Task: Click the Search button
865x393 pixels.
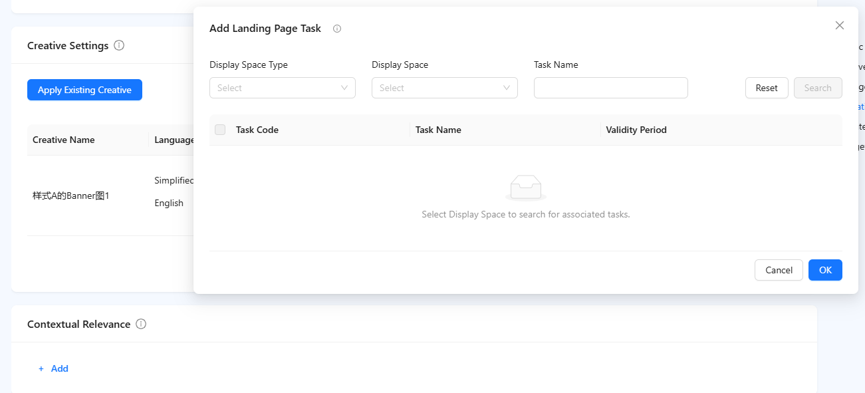Action: (x=818, y=88)
